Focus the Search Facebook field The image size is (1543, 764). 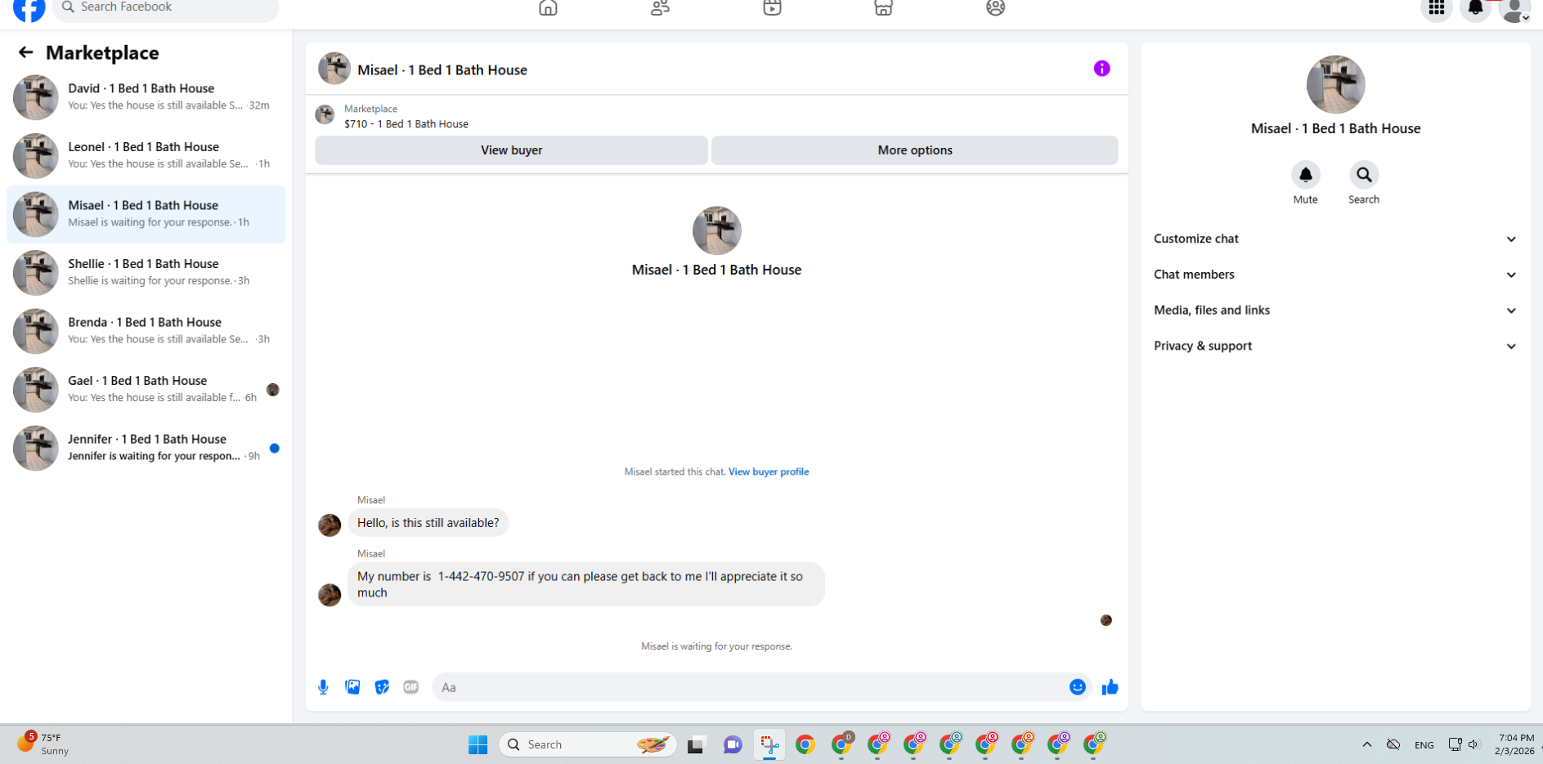(x=166, y=8)
